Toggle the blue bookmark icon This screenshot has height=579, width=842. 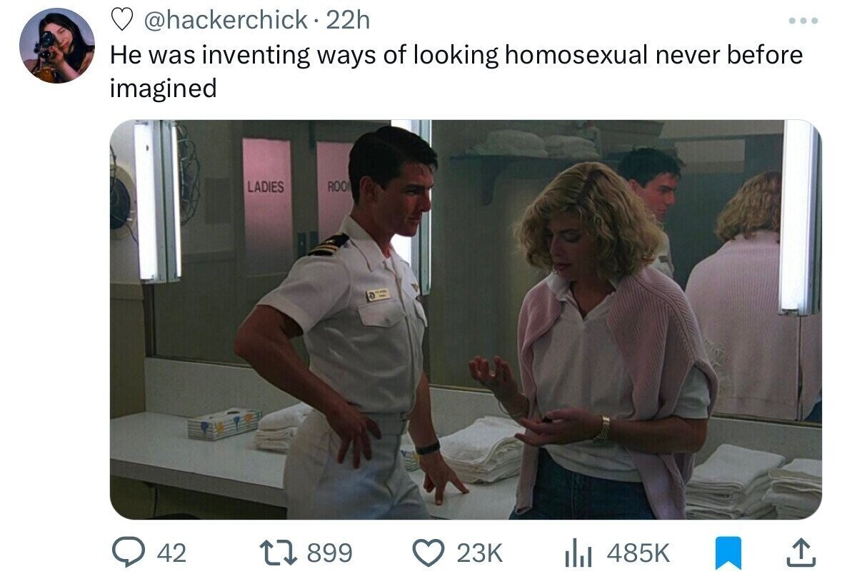click(x=728, y=553)
